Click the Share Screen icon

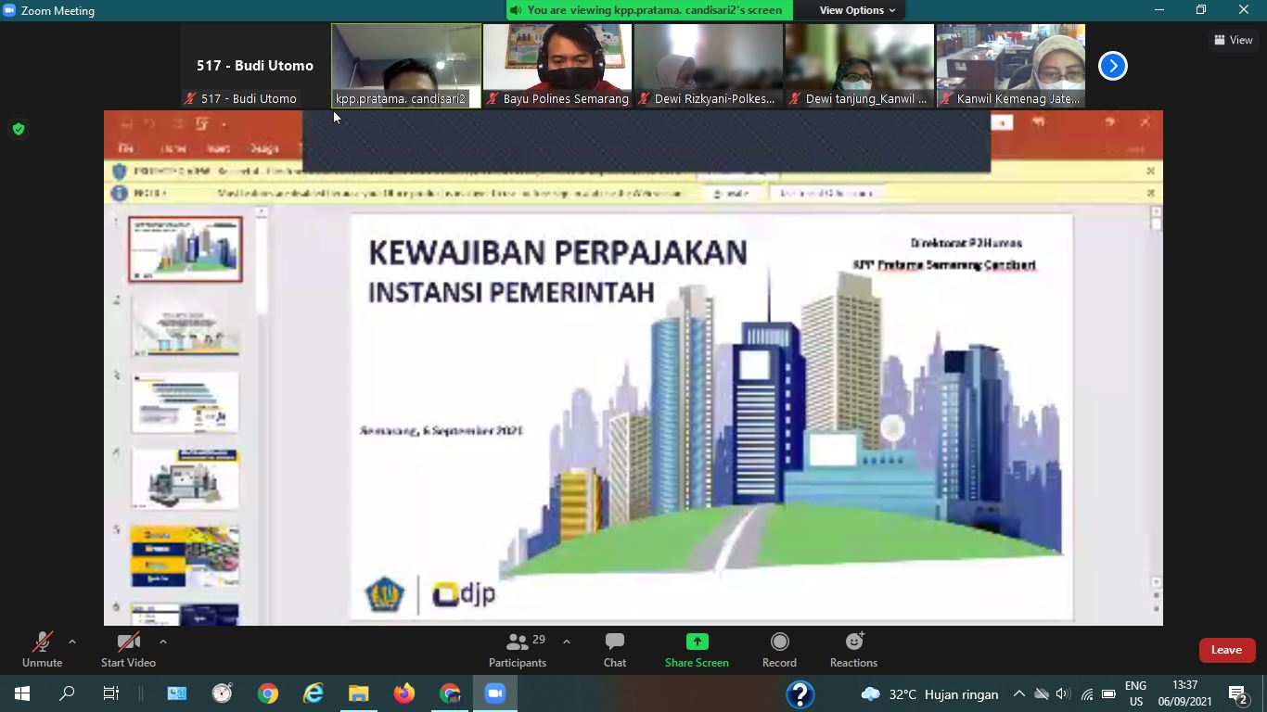point(697,642)
